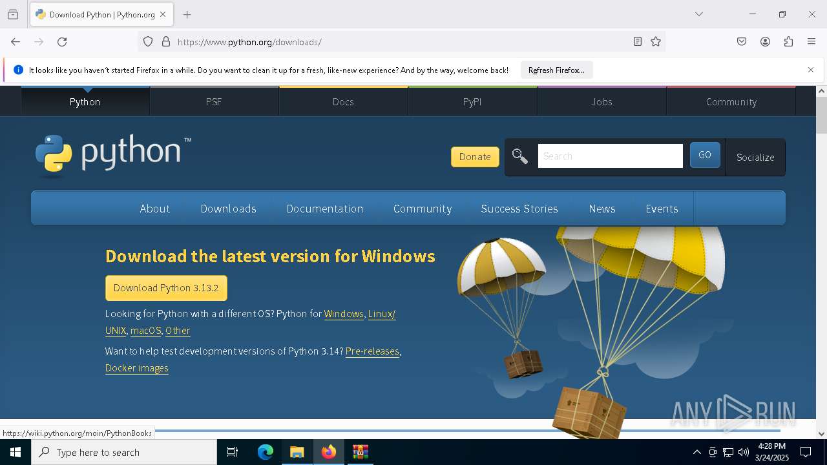Viewport: 827px width, 465px height.
Task: Open Task View from the taskbar
Action: (x=233, y=452)
